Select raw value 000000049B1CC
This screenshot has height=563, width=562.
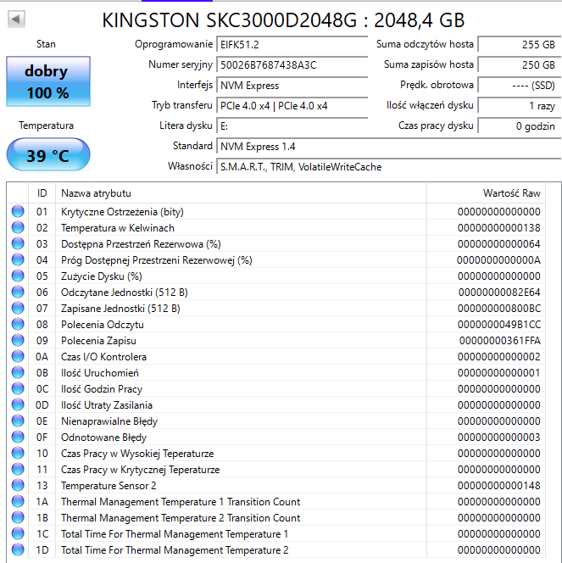(x=498, y=324)
